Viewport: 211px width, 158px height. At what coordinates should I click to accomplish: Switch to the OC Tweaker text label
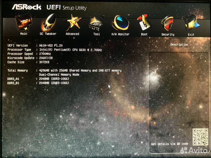pyautogui.click(x=48, y=34)
